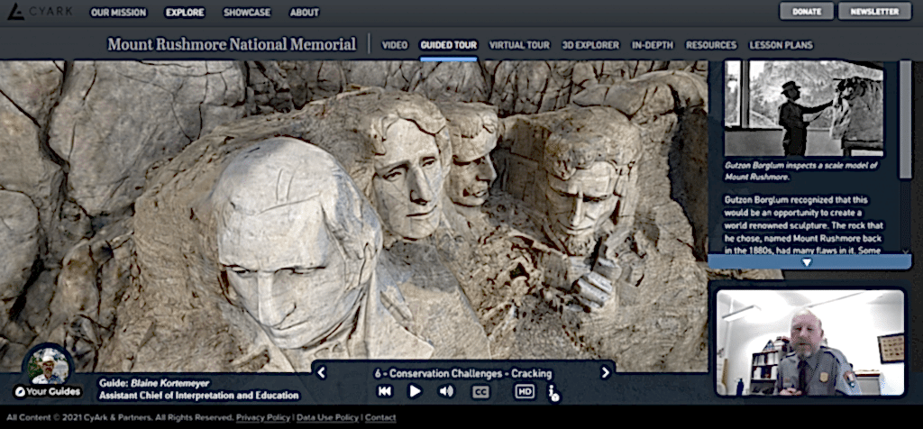Viewport: 923px width, 429px height.
Task: Click the Donate button
Action: [x=807, y=11]
